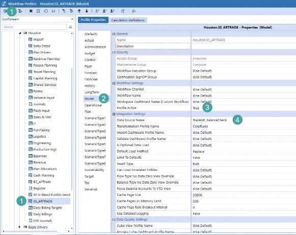Click the save disk toolbar icon
This screenshot has width=296, height=235.
click(x=53, y=11)
